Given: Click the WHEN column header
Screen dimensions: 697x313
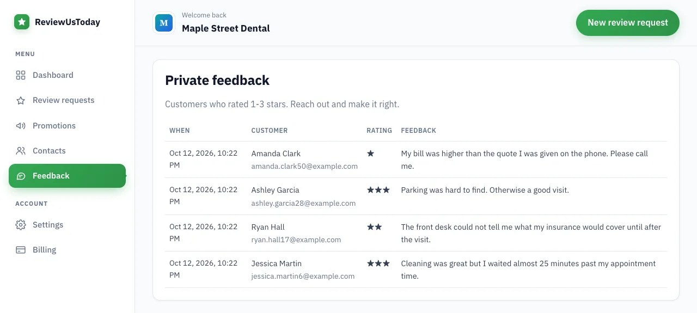Looking at the screenshot, I should pos(180,131).
